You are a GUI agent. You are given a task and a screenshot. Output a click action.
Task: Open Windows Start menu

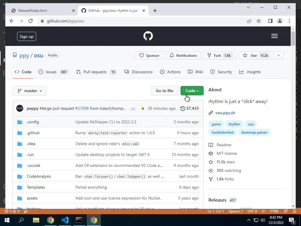(7, 220)
